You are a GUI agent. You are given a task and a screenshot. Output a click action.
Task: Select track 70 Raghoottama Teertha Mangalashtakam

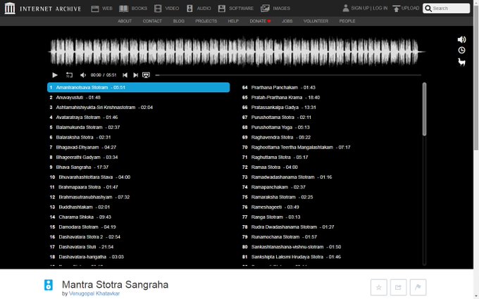(x=331, y=147)
